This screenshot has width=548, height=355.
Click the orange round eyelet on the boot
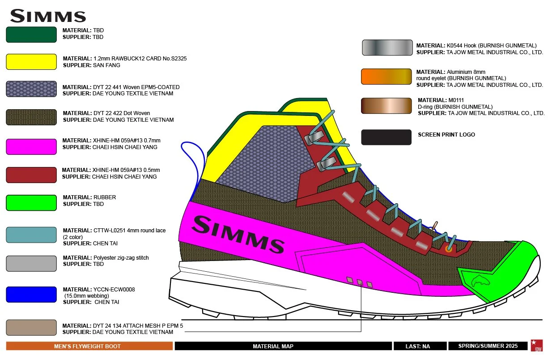coord(449,249)
